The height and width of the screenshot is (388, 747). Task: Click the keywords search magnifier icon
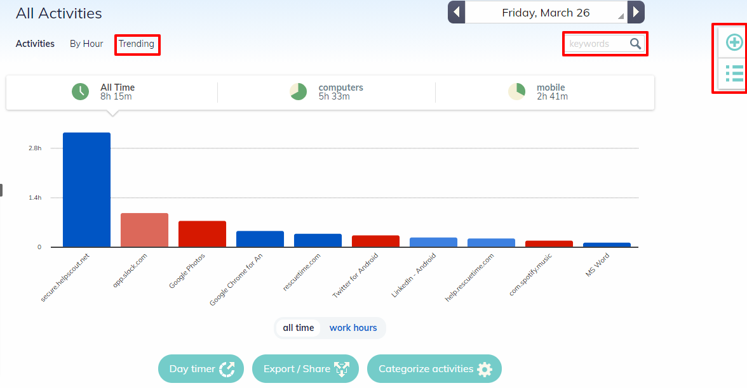pyautogui.click(x=635, y=43)
